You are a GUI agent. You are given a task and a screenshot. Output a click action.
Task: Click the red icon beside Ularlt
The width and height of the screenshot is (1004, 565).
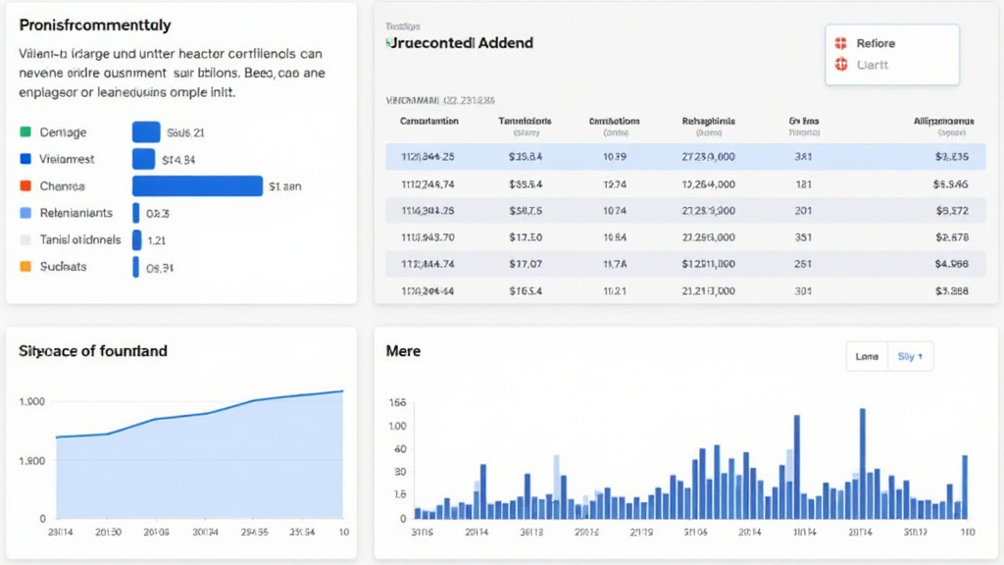(840, 65)
